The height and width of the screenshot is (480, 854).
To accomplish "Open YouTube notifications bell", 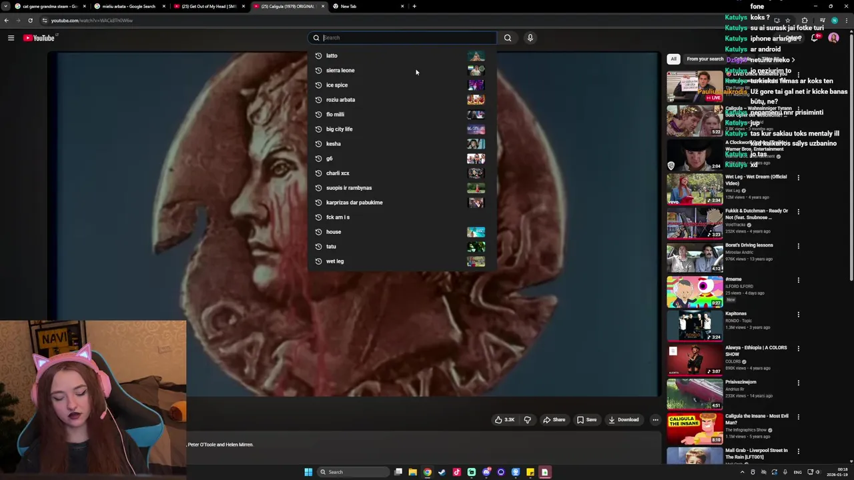I will tap(815, 38).
